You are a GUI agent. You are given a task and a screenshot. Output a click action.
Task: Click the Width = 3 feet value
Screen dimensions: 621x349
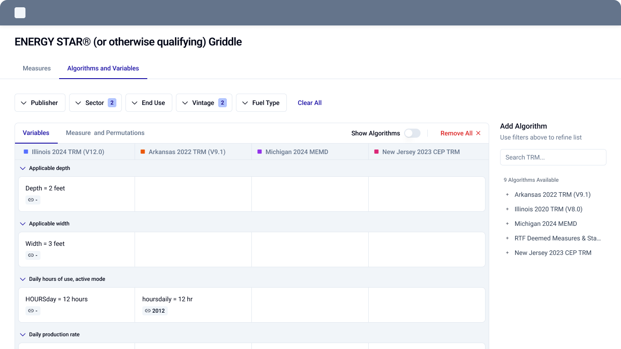pos(45,244)
